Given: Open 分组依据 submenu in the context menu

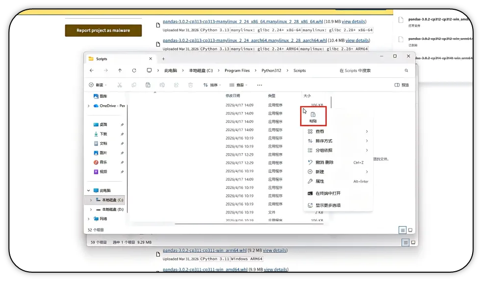Looking at the screenshot, I should (338, 151).
